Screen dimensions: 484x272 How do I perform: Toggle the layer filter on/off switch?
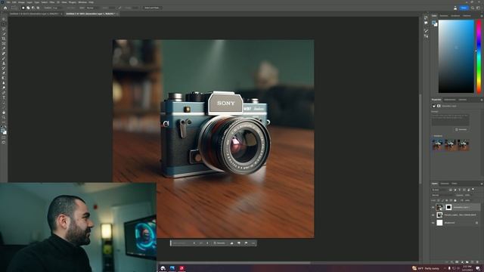473,190
